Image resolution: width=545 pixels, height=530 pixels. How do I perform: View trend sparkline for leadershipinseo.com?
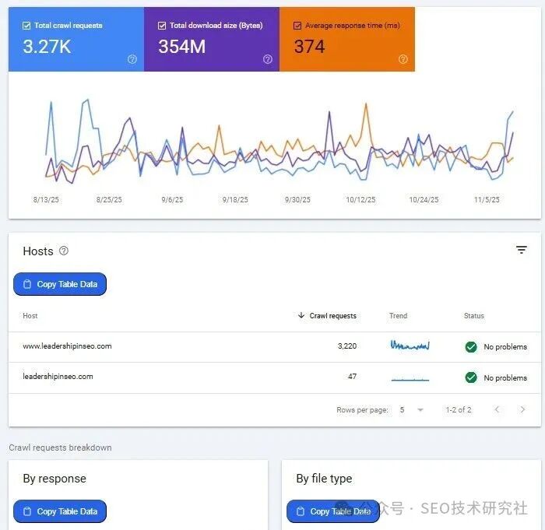coord(410,377)
